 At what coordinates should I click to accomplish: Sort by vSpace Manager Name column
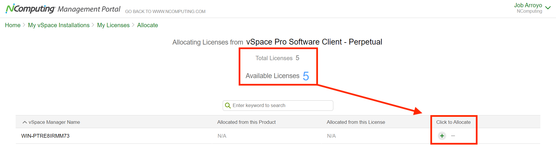[54, 122]
